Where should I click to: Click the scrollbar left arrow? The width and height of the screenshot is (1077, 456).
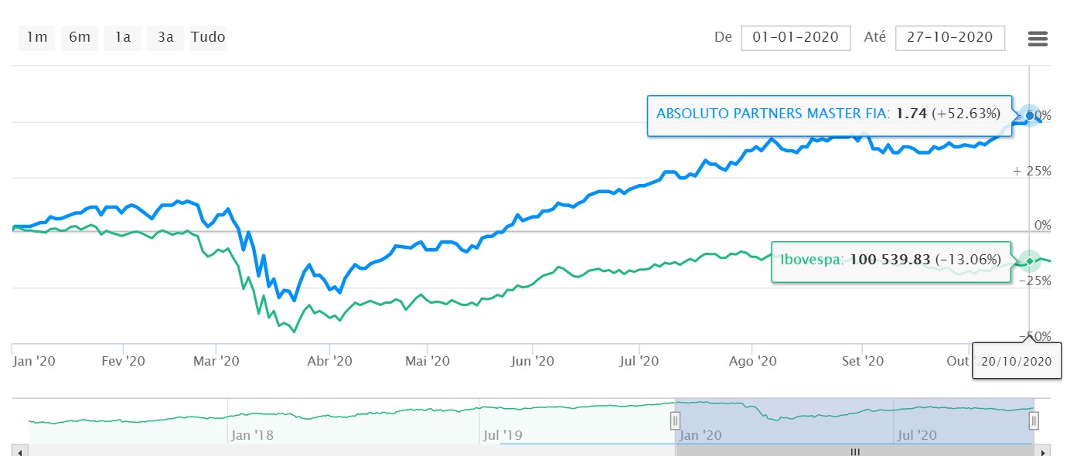21,451
